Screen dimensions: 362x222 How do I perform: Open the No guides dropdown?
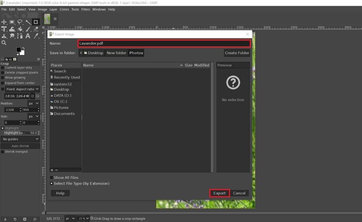(x=20, y=139)
